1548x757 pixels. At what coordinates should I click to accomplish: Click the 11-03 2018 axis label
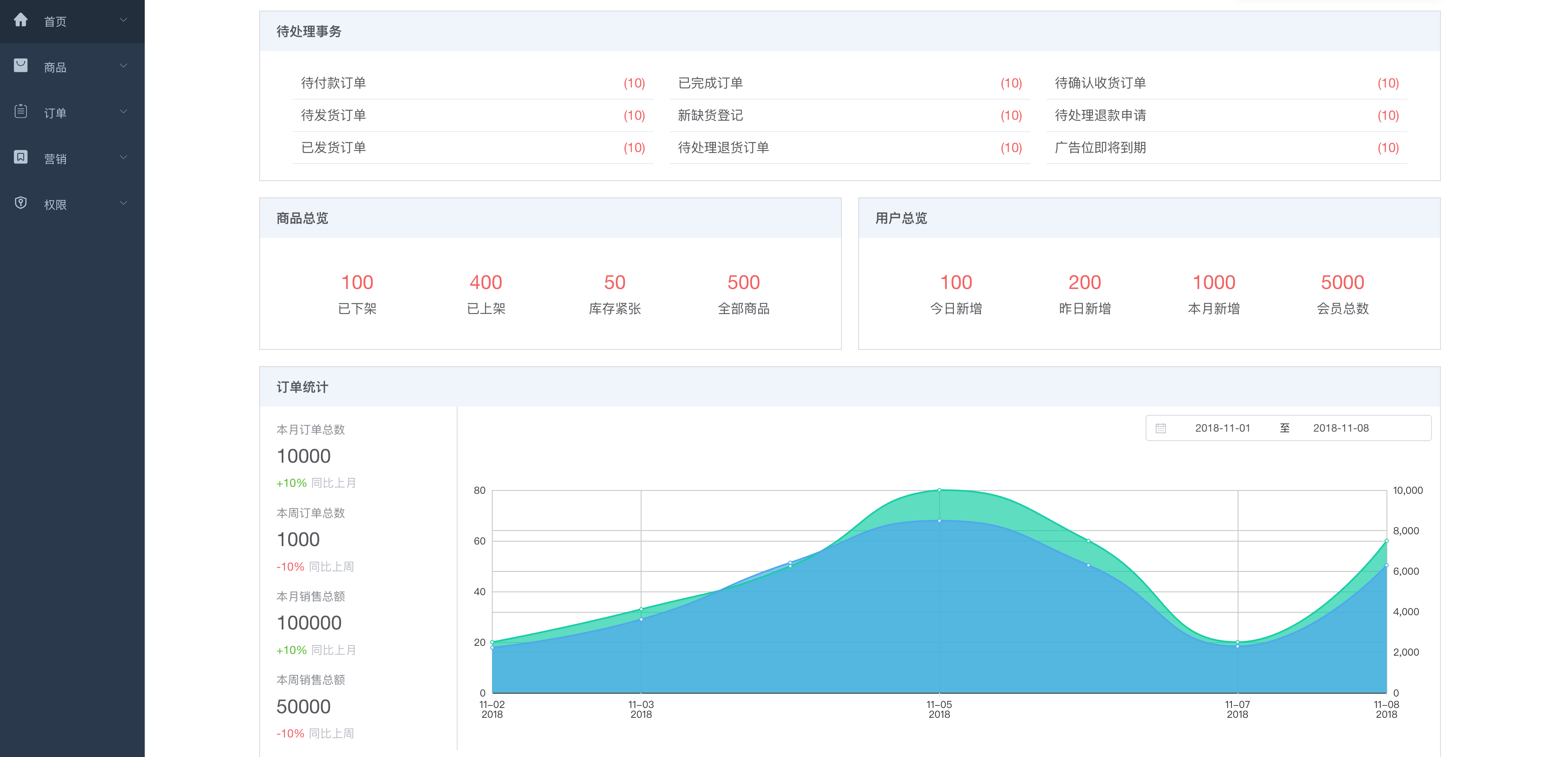tap(641, 710)
